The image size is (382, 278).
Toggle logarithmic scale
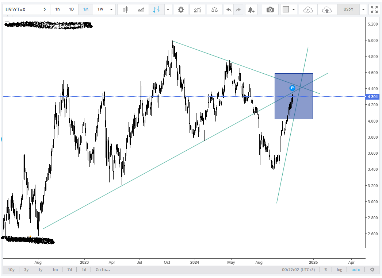tap(339, 270)
